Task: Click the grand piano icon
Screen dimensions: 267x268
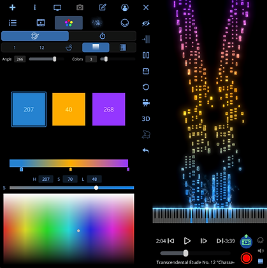Action: (x=146, y=134)
